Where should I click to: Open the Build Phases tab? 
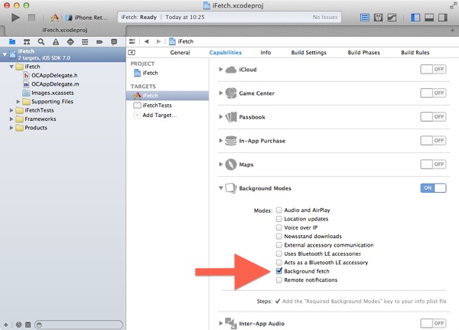pos(363,53)
